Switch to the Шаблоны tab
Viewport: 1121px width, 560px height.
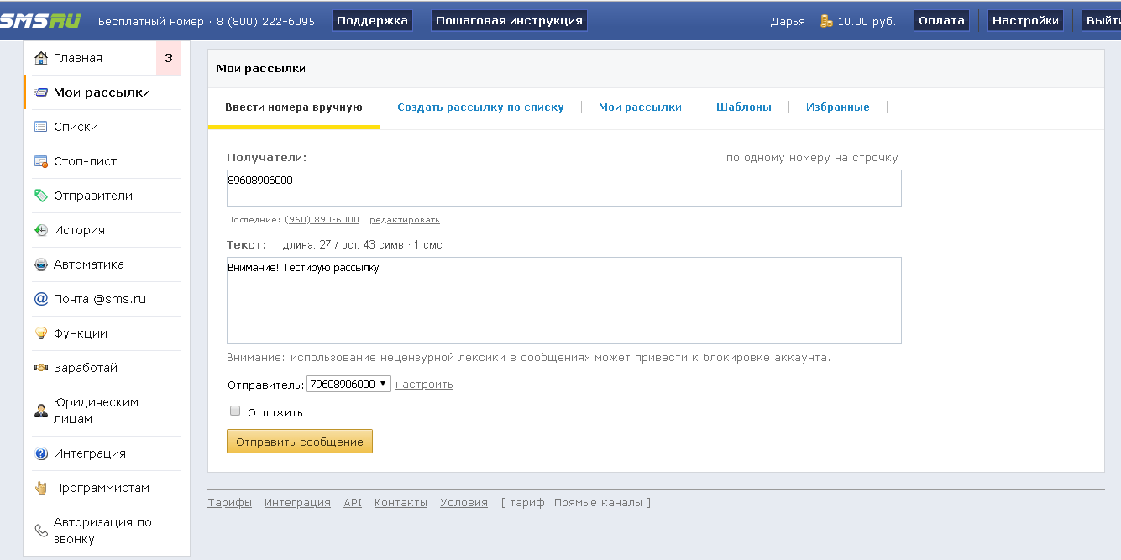[745, 107]
